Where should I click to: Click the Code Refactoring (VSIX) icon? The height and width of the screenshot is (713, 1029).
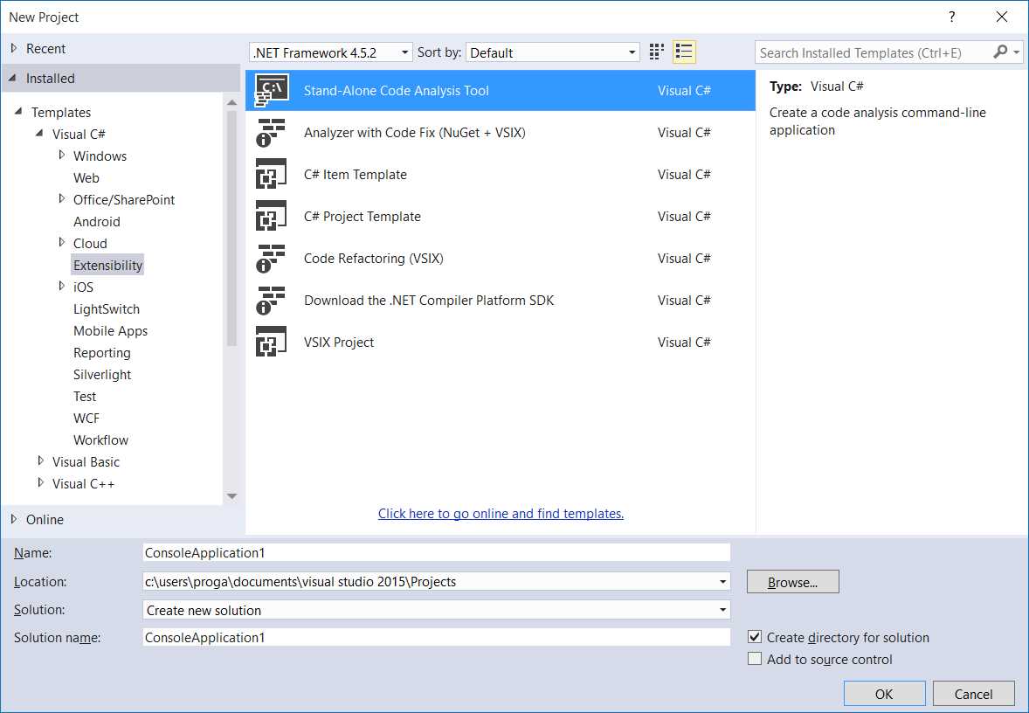coord(272,258)
